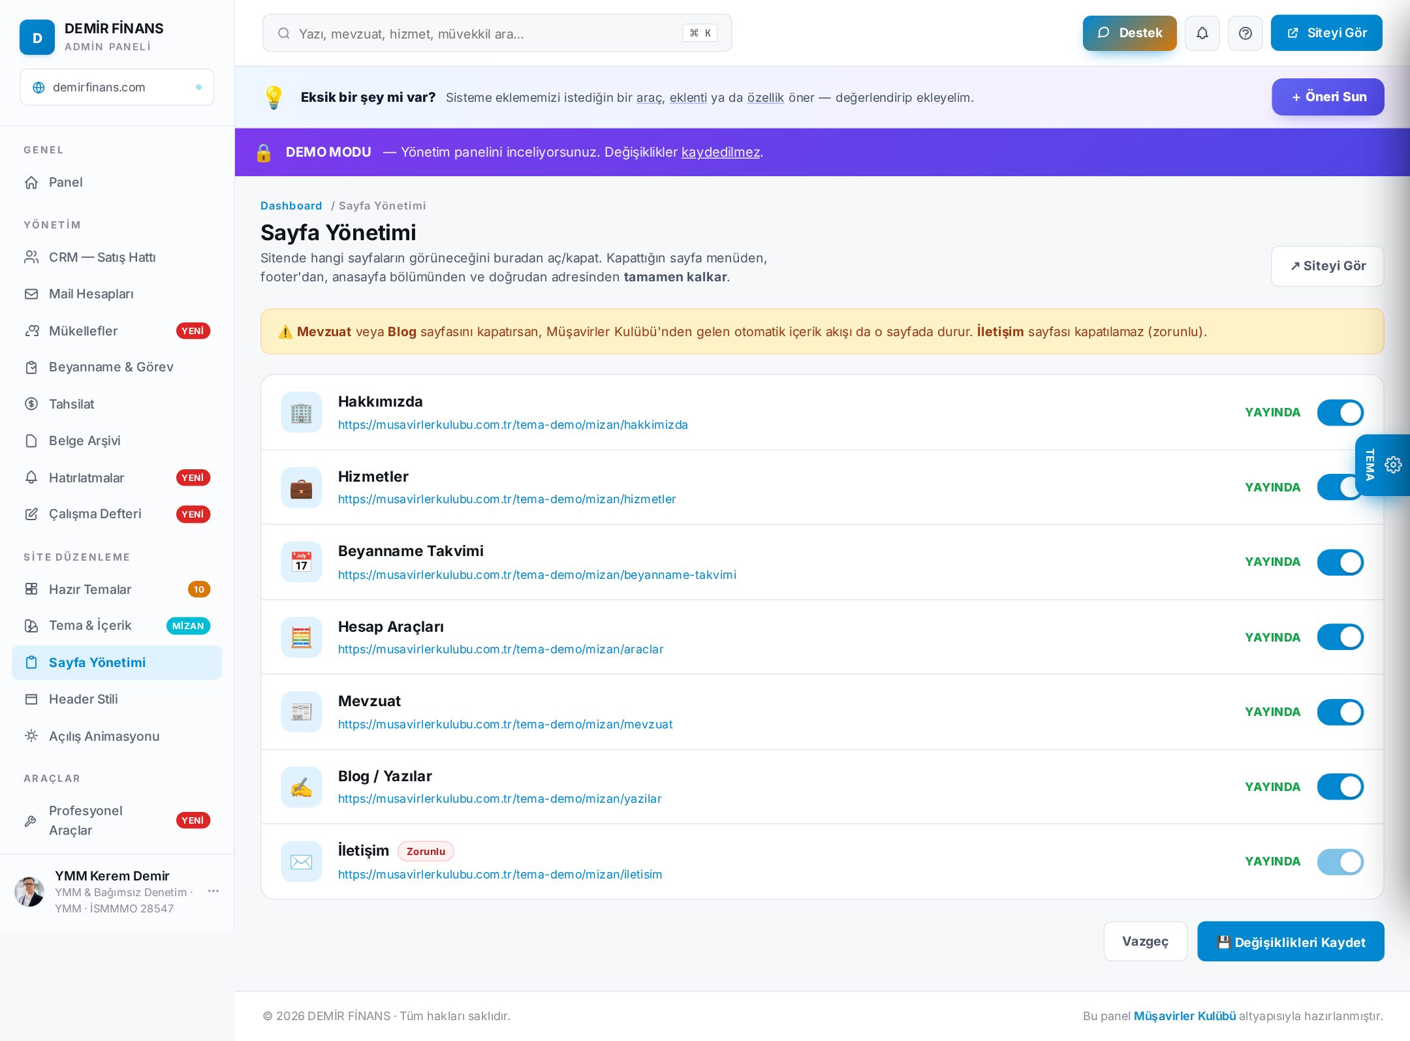Switch off Blog / Yazılar page toggle

coord(1340,786)
